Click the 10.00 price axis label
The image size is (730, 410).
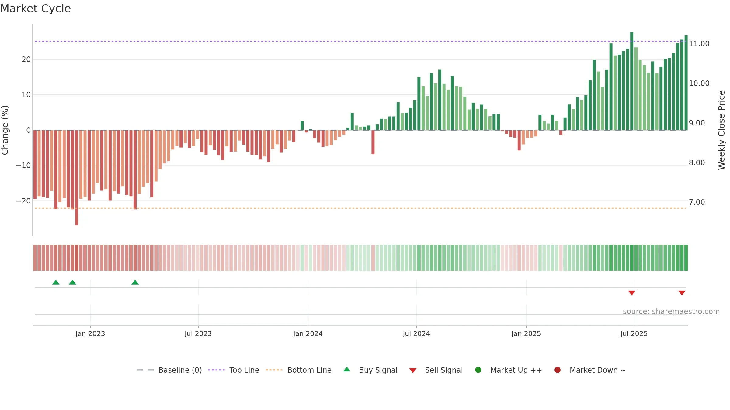[699, 84]
